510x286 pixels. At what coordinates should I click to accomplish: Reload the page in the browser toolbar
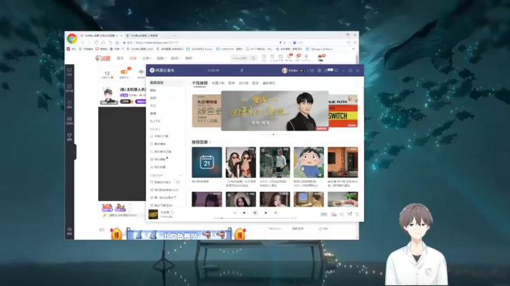(x=96, y=43)
